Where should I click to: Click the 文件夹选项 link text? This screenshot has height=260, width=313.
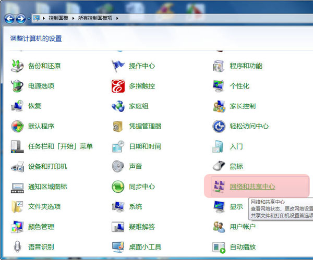point(44,206)
